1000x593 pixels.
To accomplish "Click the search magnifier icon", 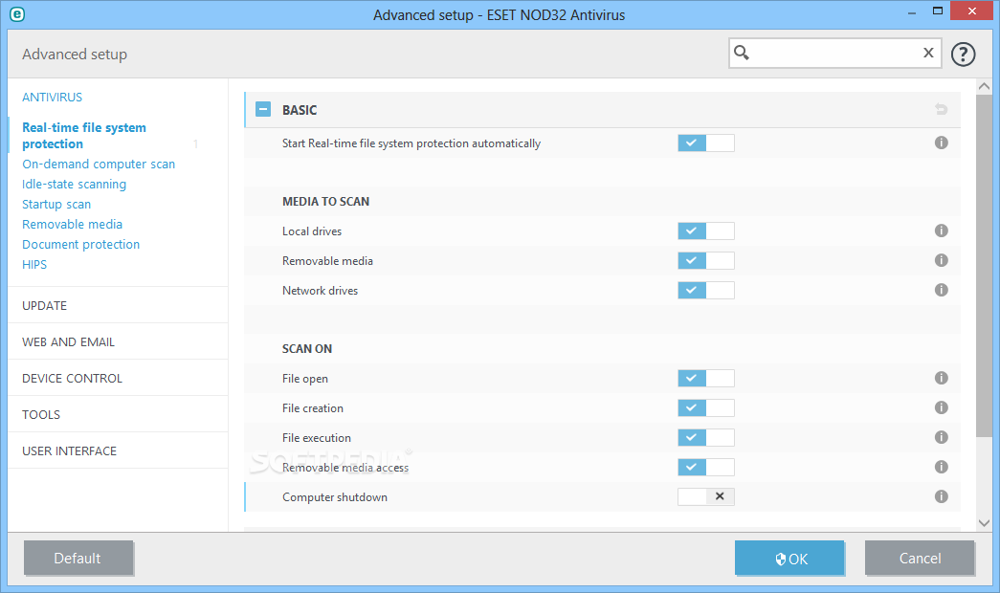I will [x=741, y=53].
